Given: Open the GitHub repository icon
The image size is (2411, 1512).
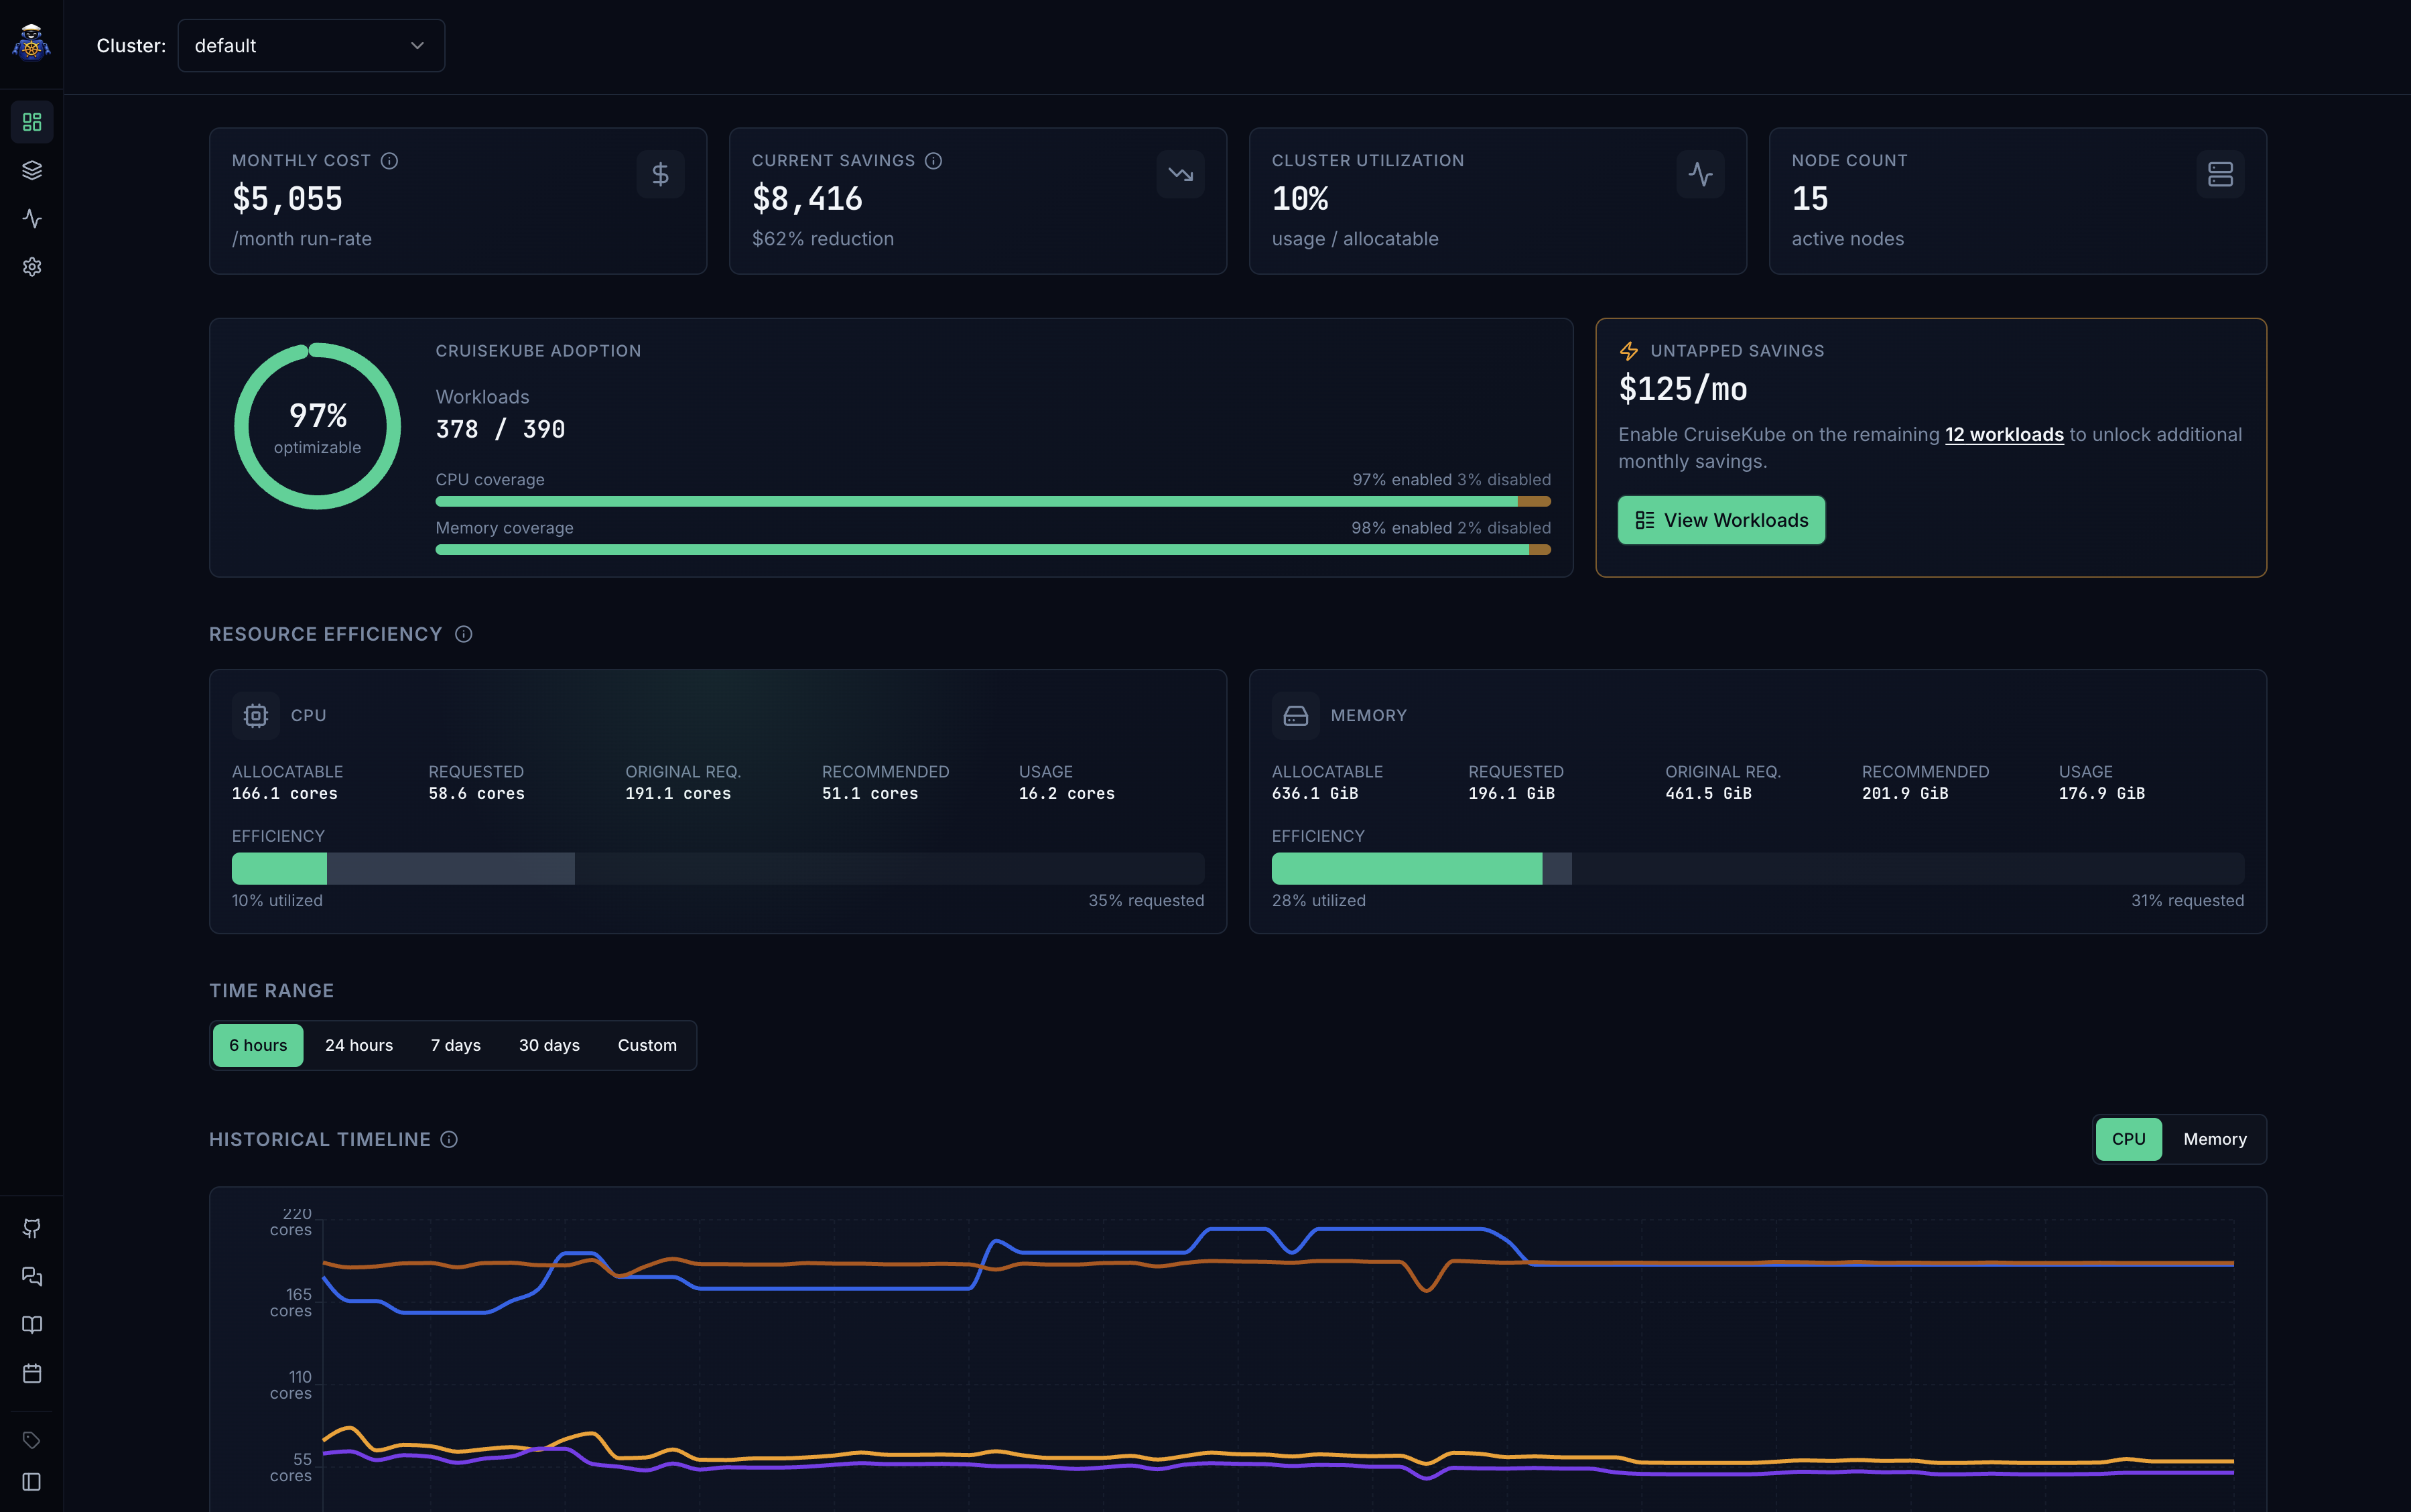Looking at the screenshot, I should (x=31, y=1228).
